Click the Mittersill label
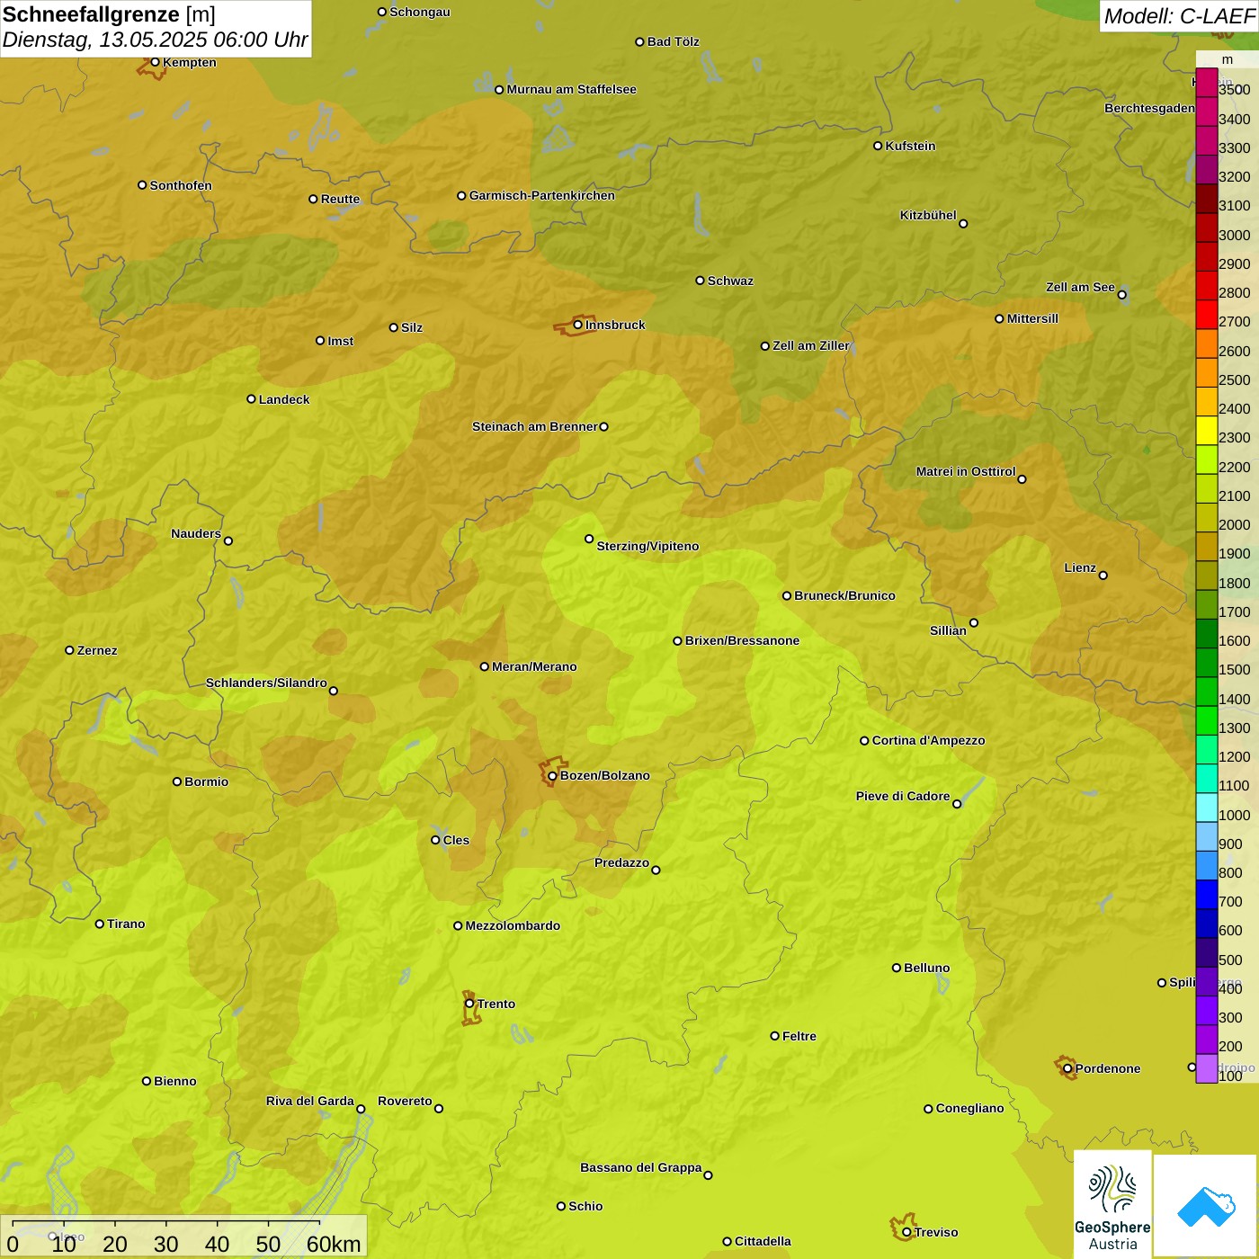Image resolution: width=1259 pixels, height=1259 pixels. pyautogui.click(x=1032, y=318)
